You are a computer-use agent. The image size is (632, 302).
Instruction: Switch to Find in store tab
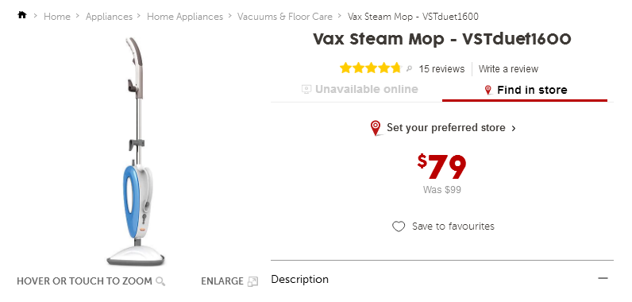525,91
